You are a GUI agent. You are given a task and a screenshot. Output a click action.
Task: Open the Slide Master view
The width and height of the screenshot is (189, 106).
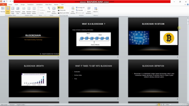click(x=24, y=10)
